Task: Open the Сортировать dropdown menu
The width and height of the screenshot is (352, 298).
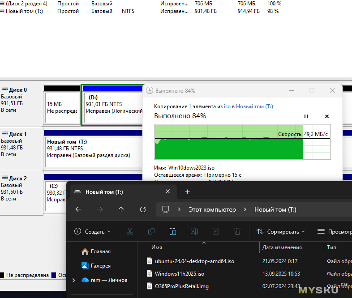Action: pos(281,231)
